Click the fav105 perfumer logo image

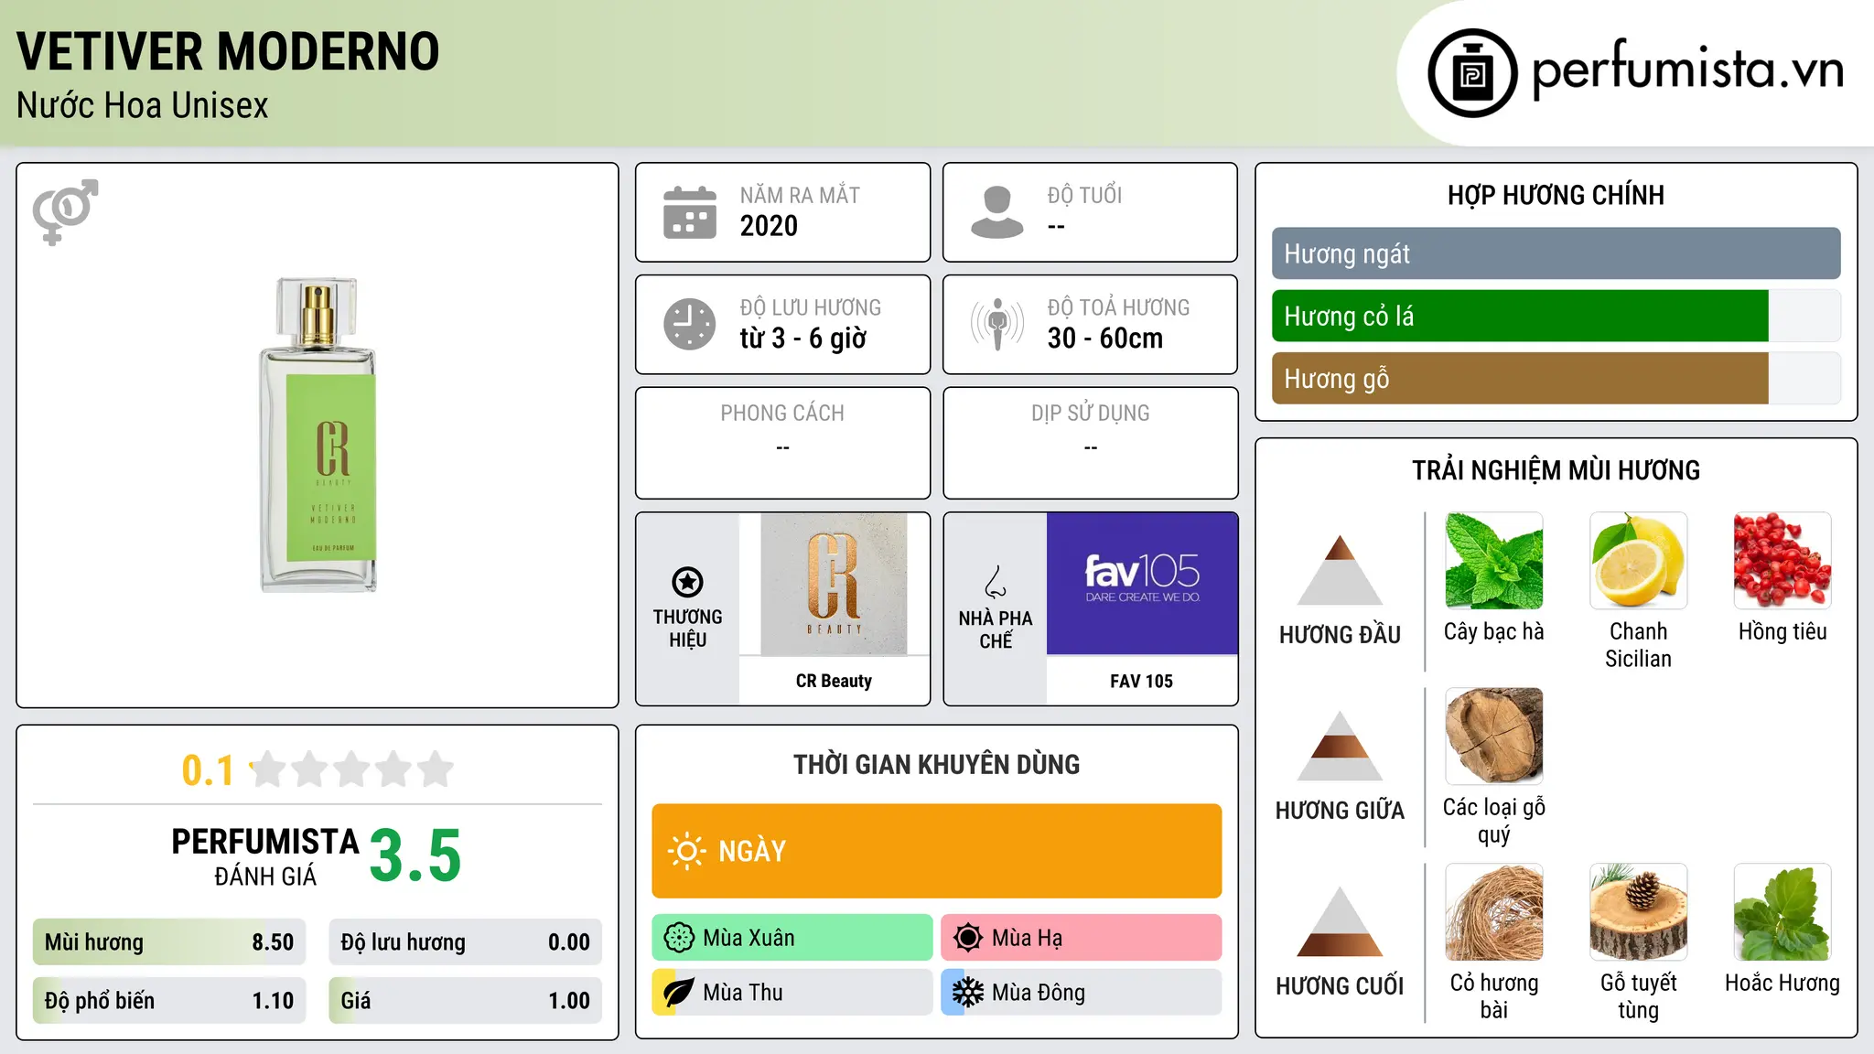coord(1142,584)
